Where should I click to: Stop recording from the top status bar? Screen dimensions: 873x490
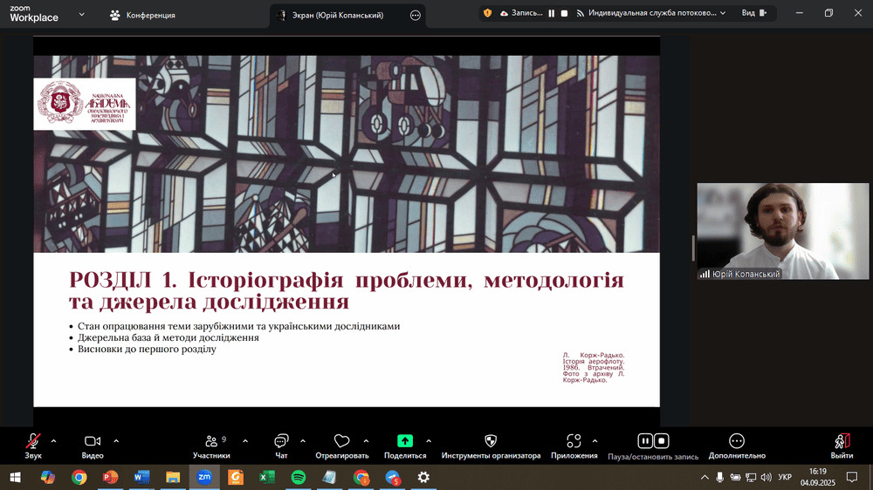(565, 13)
